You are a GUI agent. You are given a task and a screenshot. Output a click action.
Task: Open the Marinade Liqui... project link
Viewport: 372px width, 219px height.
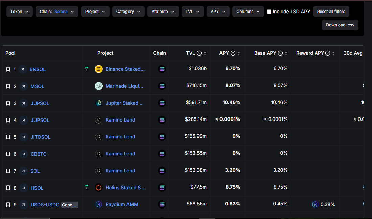(x=124, y=86)
